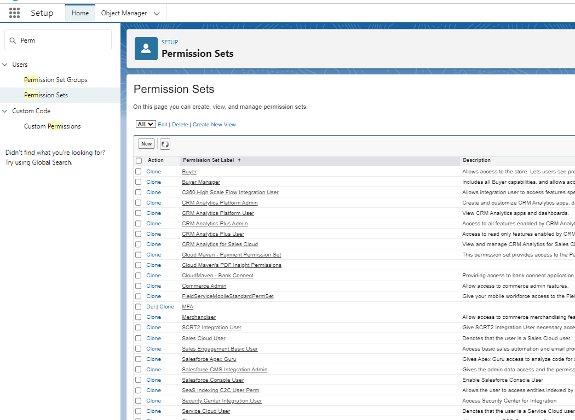Screen dimensions: 575x420
Task: Click the refresh icon next to New
Action: pyautogui.click(x=165, y=144)
